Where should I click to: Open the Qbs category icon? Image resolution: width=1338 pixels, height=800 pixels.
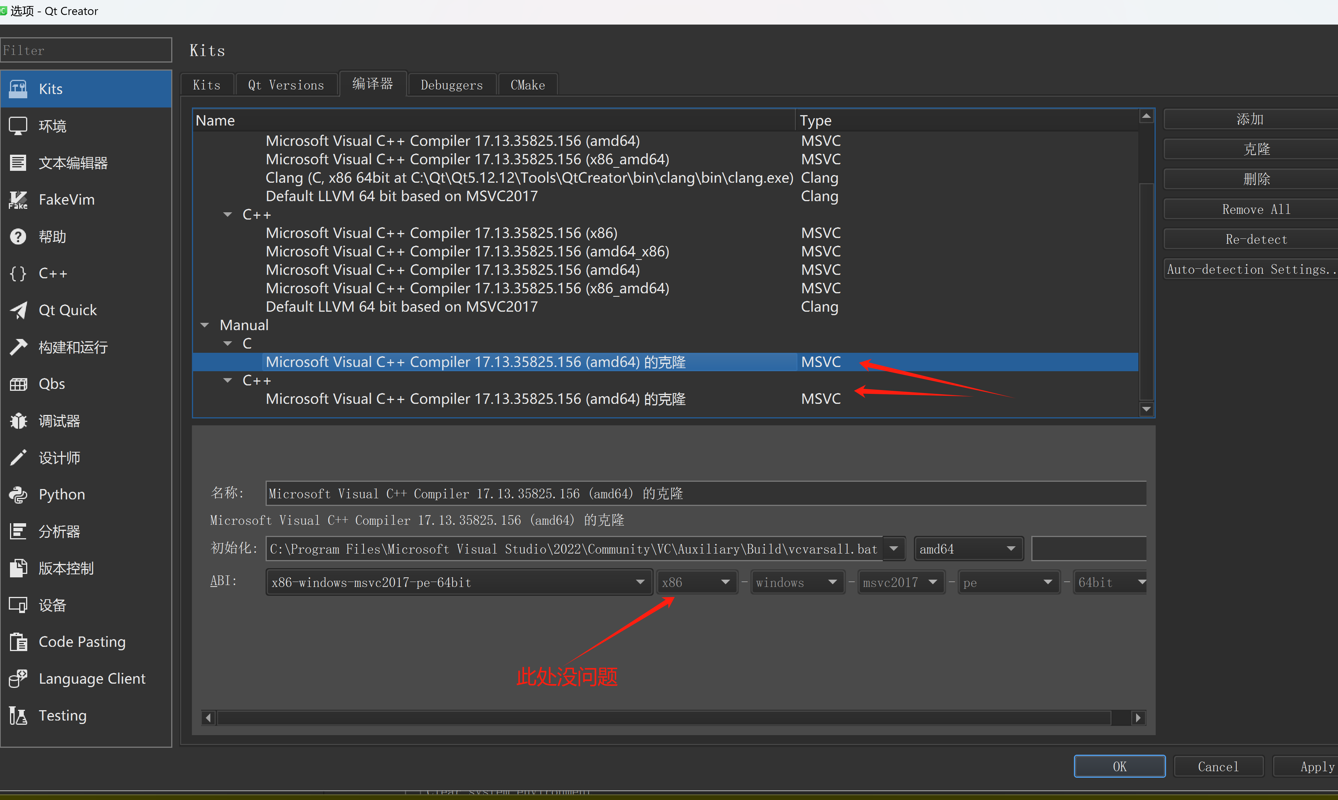point(18,384)
